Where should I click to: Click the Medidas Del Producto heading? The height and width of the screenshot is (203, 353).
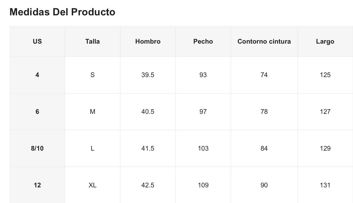tap(62, 12)
